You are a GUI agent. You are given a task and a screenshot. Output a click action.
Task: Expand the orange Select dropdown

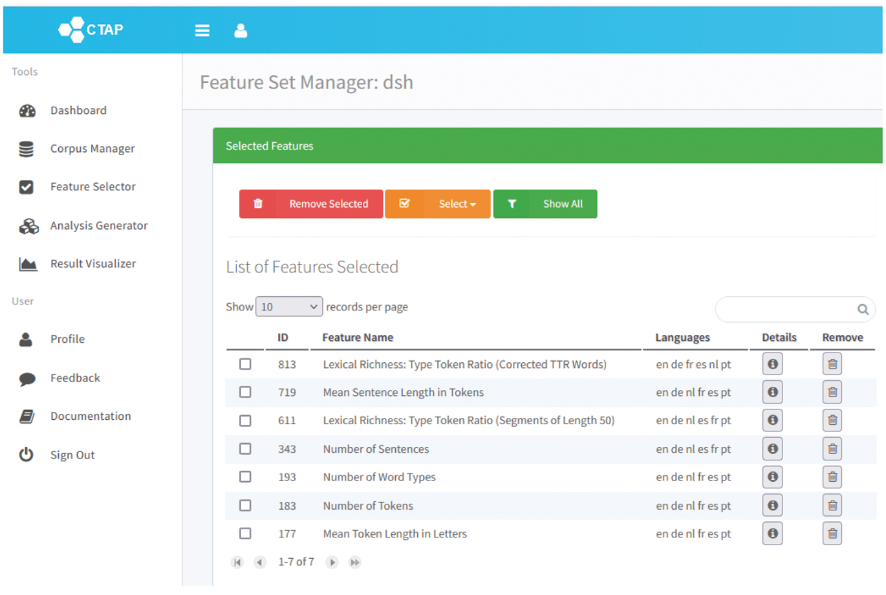pyautogui.click(x=438, y=204)
